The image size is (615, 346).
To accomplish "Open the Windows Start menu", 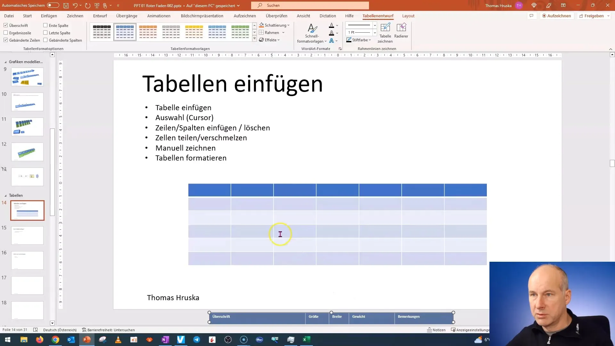I will (x=8, y=340).
